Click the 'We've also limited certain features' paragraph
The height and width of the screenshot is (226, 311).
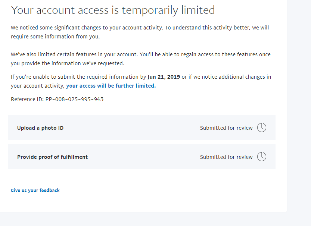140,54
